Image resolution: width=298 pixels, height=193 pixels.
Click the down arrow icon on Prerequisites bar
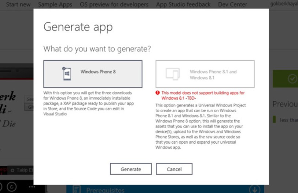(x=255, y=189)
